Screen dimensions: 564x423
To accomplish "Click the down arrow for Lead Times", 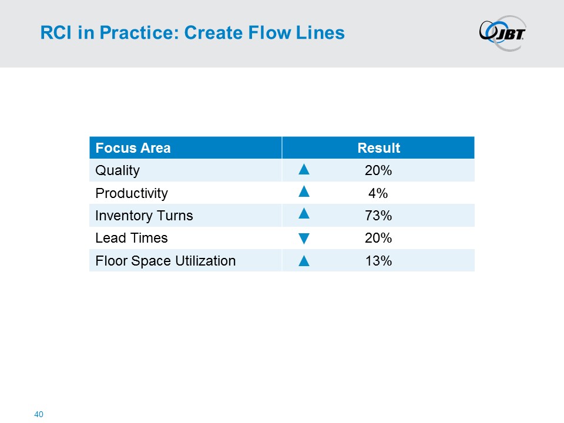I will 304,239.
